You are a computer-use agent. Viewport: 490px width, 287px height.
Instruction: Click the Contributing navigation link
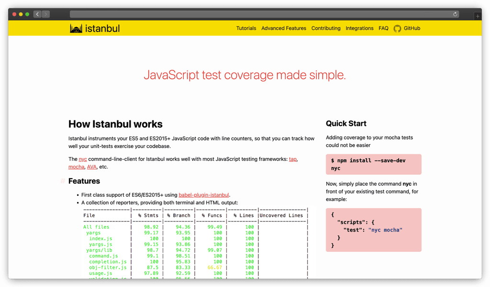pos(326,28)
